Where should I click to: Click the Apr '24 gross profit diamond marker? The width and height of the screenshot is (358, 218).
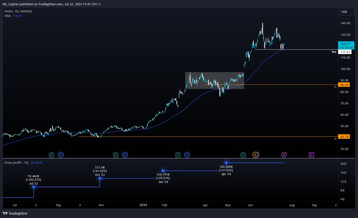pyautogui.click(x=226, y=163)
